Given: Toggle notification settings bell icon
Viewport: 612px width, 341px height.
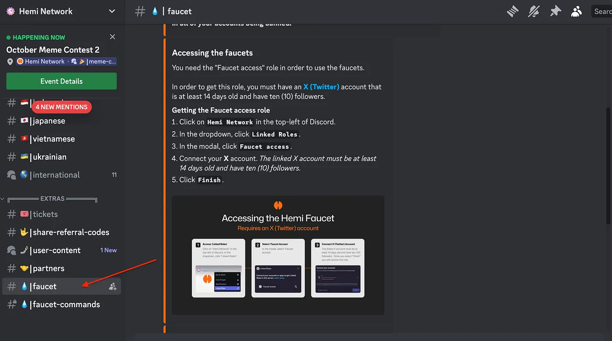Looking at the screenshot, I should pyautogui.click(x=534, y=11).
